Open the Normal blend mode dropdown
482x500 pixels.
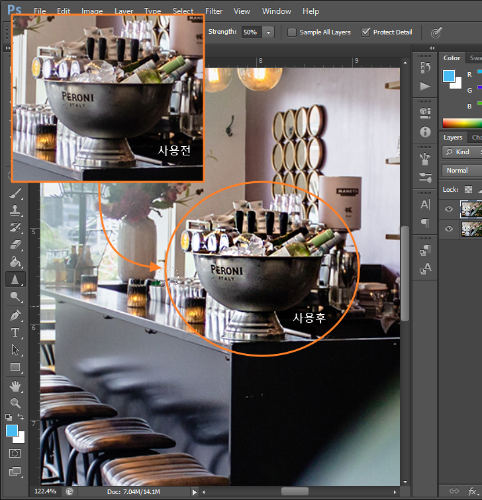pos(462,170)
